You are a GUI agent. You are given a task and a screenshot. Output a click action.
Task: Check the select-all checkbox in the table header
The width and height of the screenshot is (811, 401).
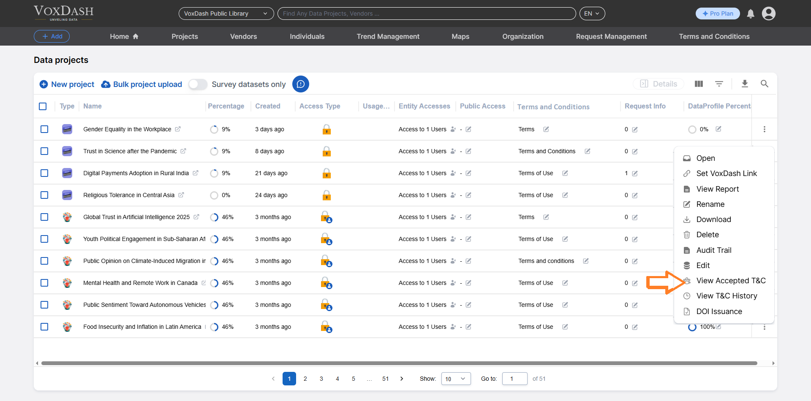click(x=43, y=106)
